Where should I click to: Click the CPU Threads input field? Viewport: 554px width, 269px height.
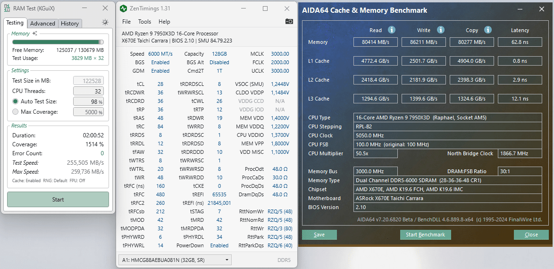pos(88,91)
